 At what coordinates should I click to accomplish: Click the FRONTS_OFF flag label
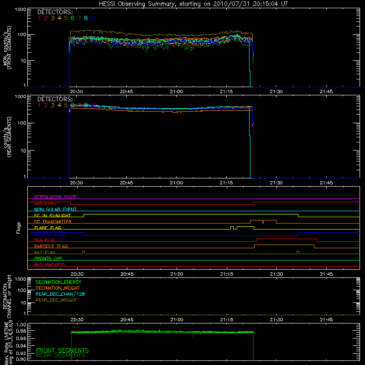48,259
